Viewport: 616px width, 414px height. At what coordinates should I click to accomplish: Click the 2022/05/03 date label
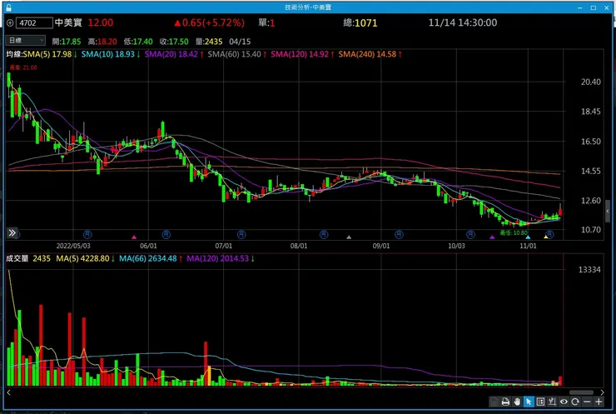(x=73, y=246)
